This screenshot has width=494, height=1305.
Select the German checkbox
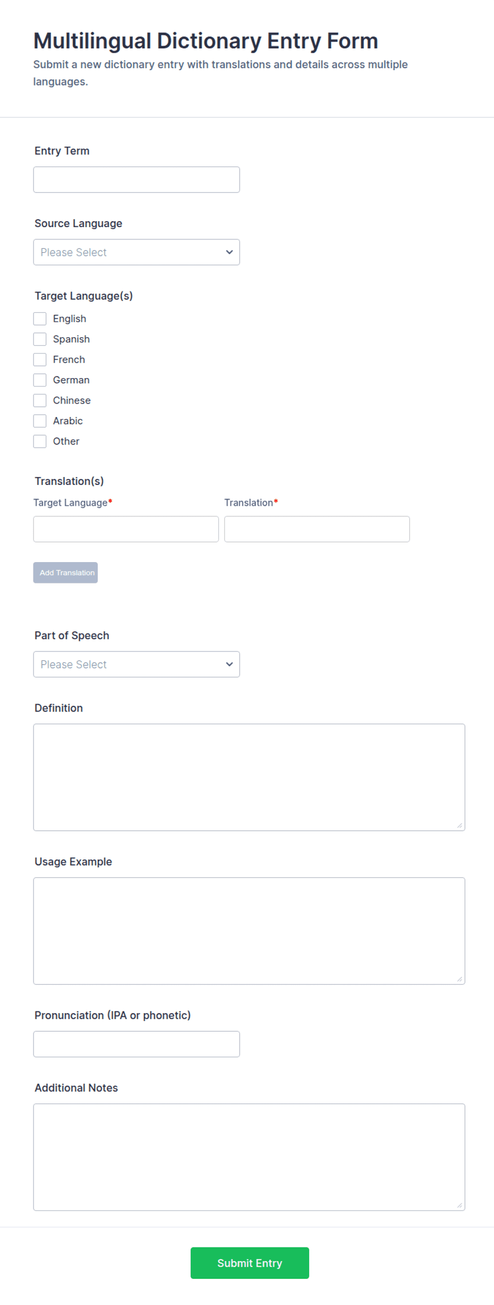(x=40, y=380)
